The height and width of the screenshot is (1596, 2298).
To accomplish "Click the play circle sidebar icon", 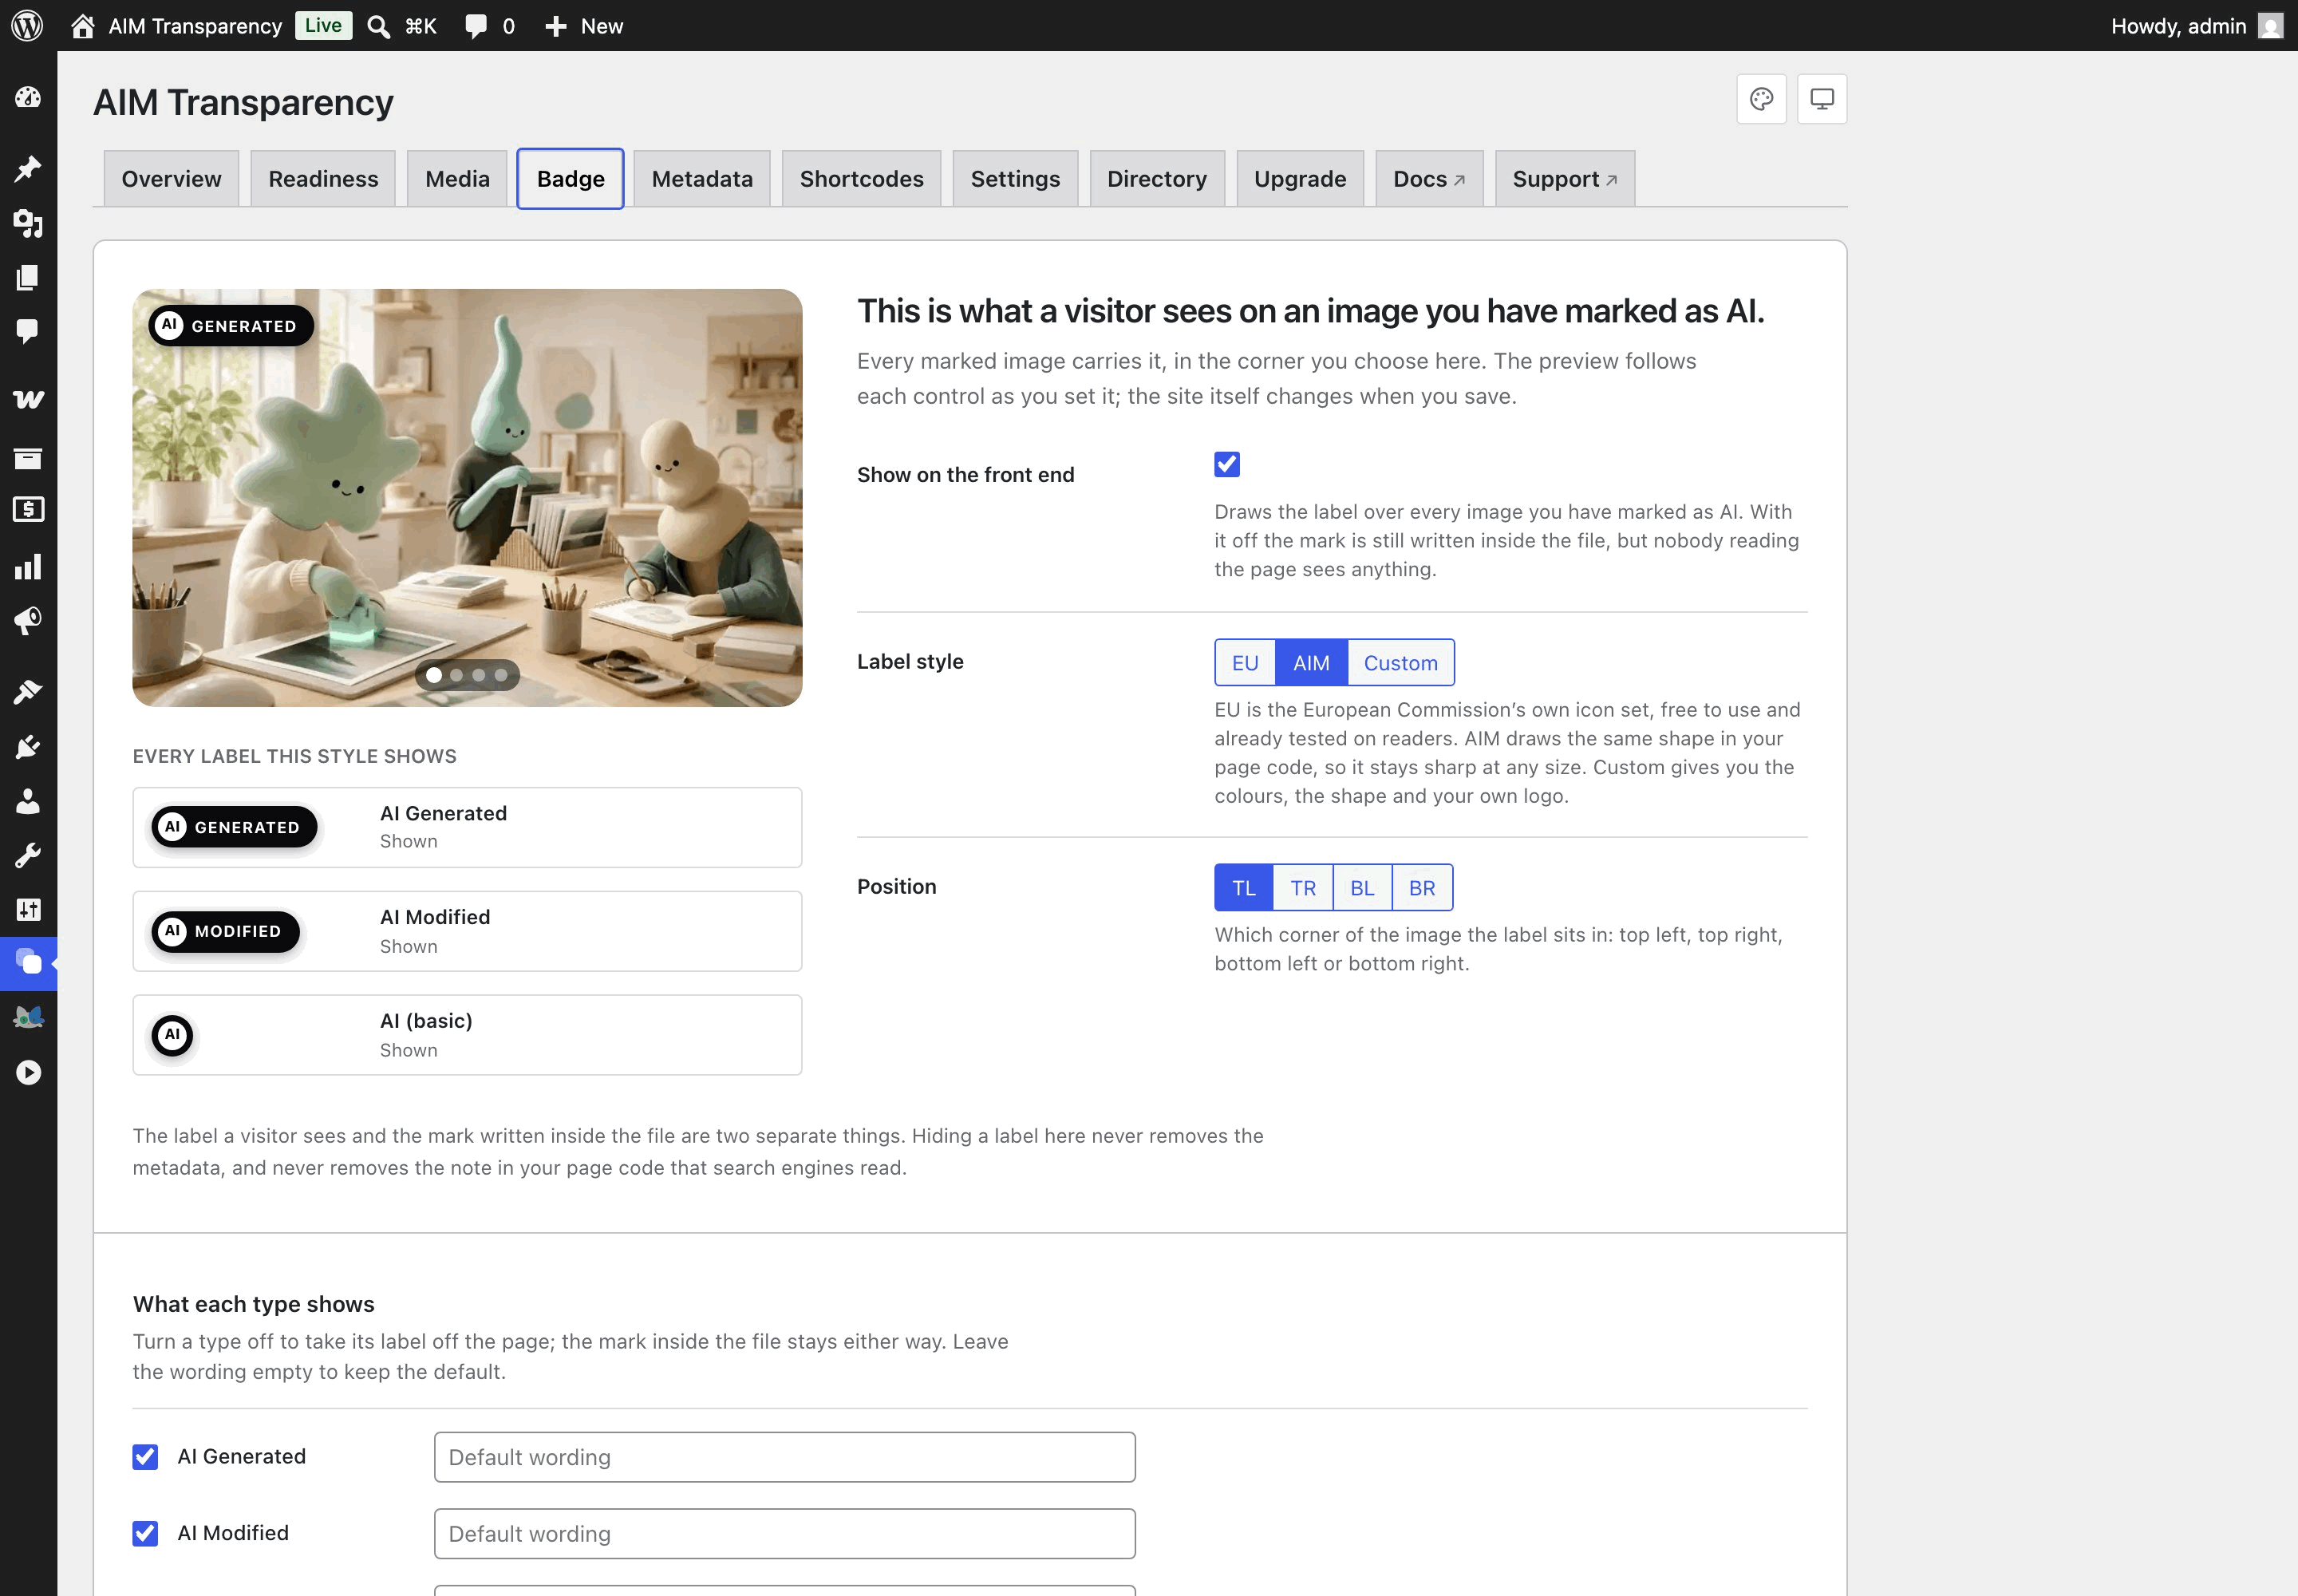I will pyautogui.click(x=28, y=1072).
